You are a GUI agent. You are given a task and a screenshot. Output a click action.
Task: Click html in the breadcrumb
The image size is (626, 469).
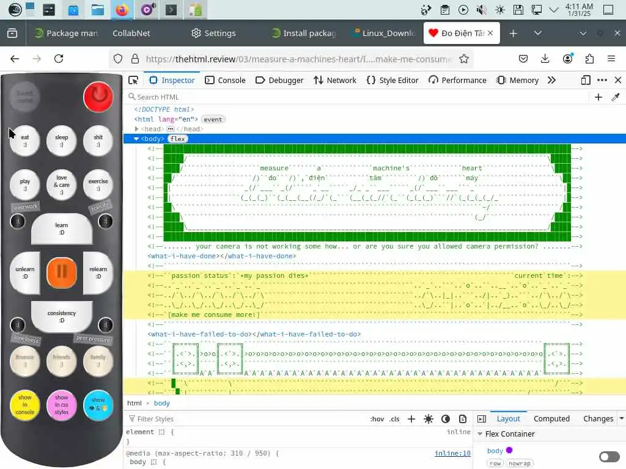click(x=134, y=403)
